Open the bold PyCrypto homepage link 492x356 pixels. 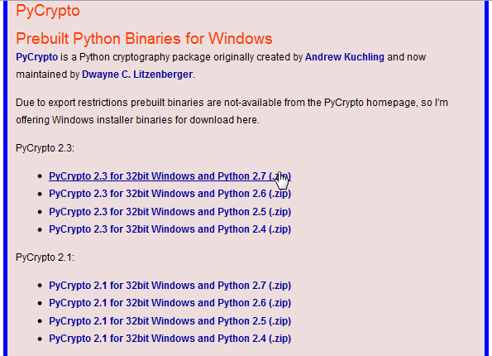[37, 57]
